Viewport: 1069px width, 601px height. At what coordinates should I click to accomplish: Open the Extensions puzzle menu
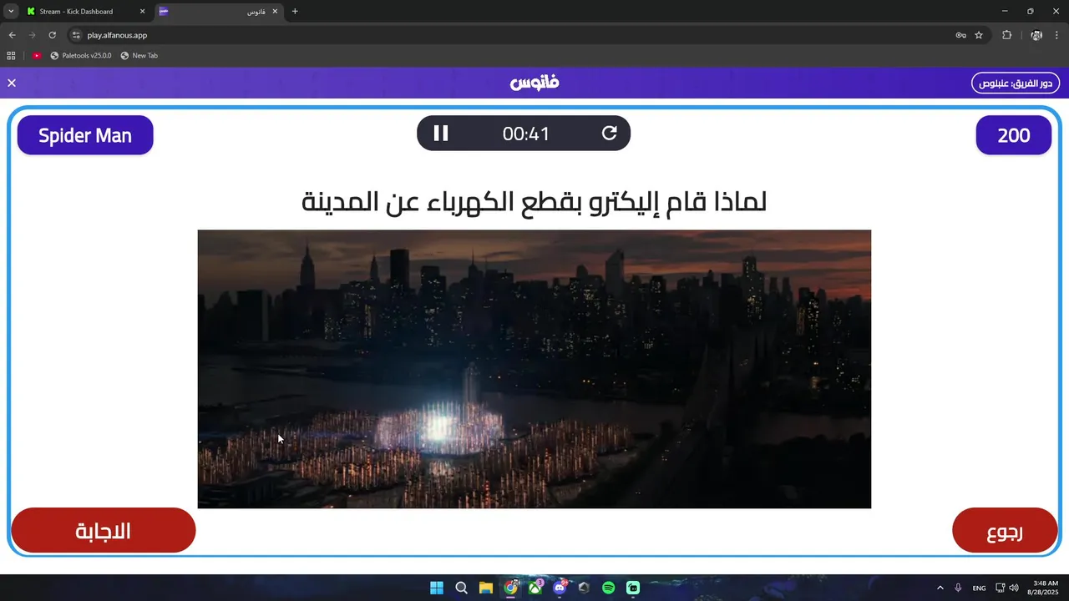pyautogui.click(x=1006, y=35)
